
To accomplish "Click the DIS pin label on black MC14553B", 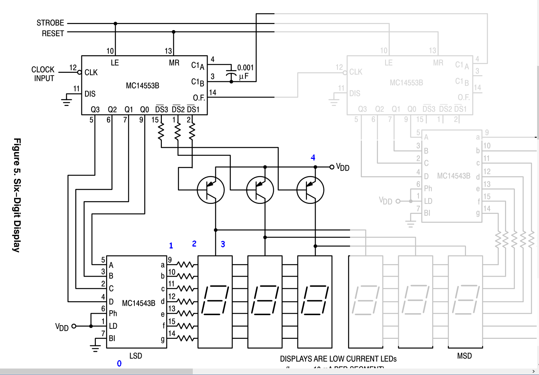I will pos(90,94).
